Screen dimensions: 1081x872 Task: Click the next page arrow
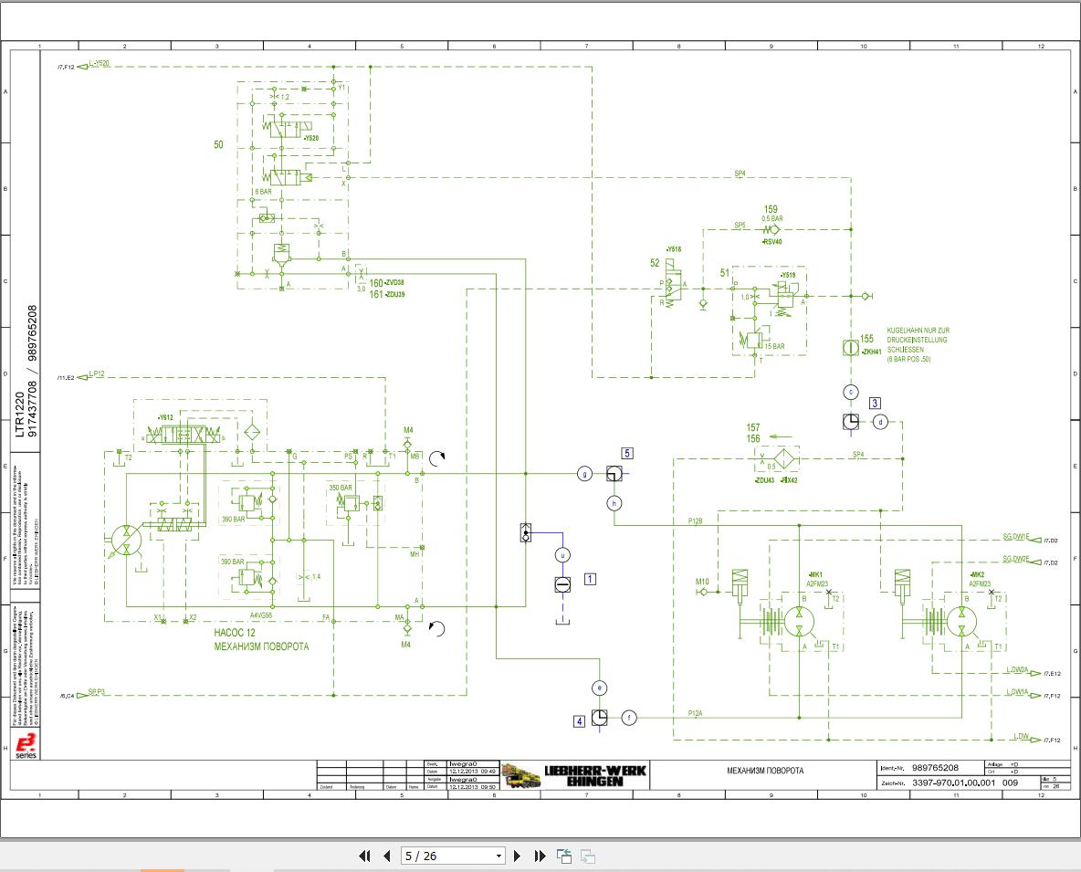(x=518, y=856)
